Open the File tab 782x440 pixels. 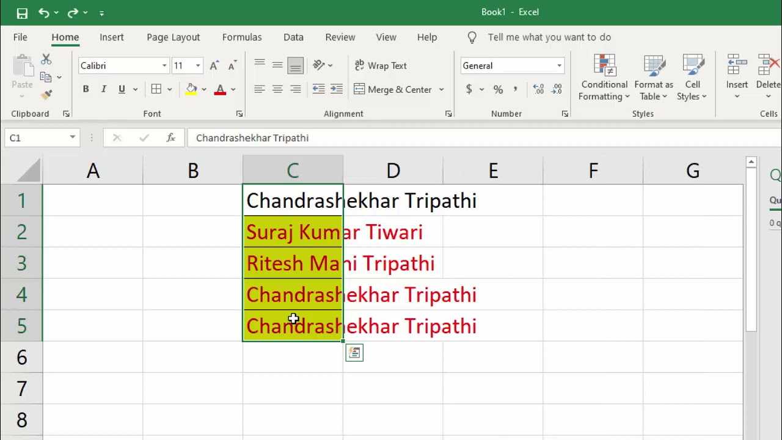[20, 37]
